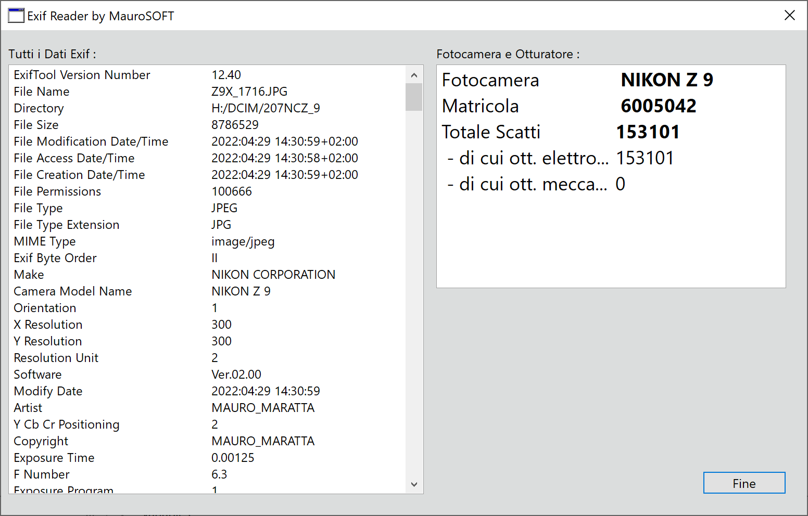Click the Fine button
This screenshot has width=808, height=516.
pos(744,483)
